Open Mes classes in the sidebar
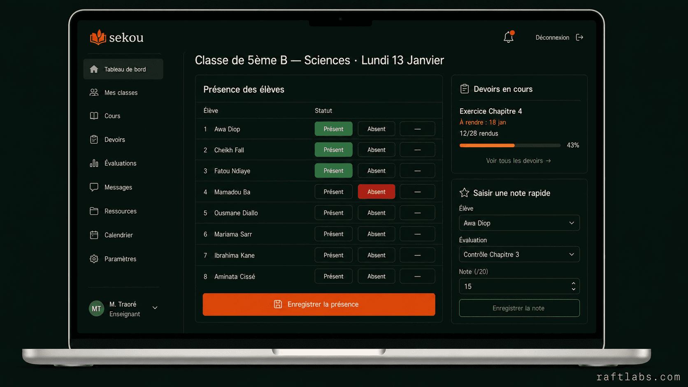Image resolution: width=688 pixels, height=387 pixels. click(123, 93)
